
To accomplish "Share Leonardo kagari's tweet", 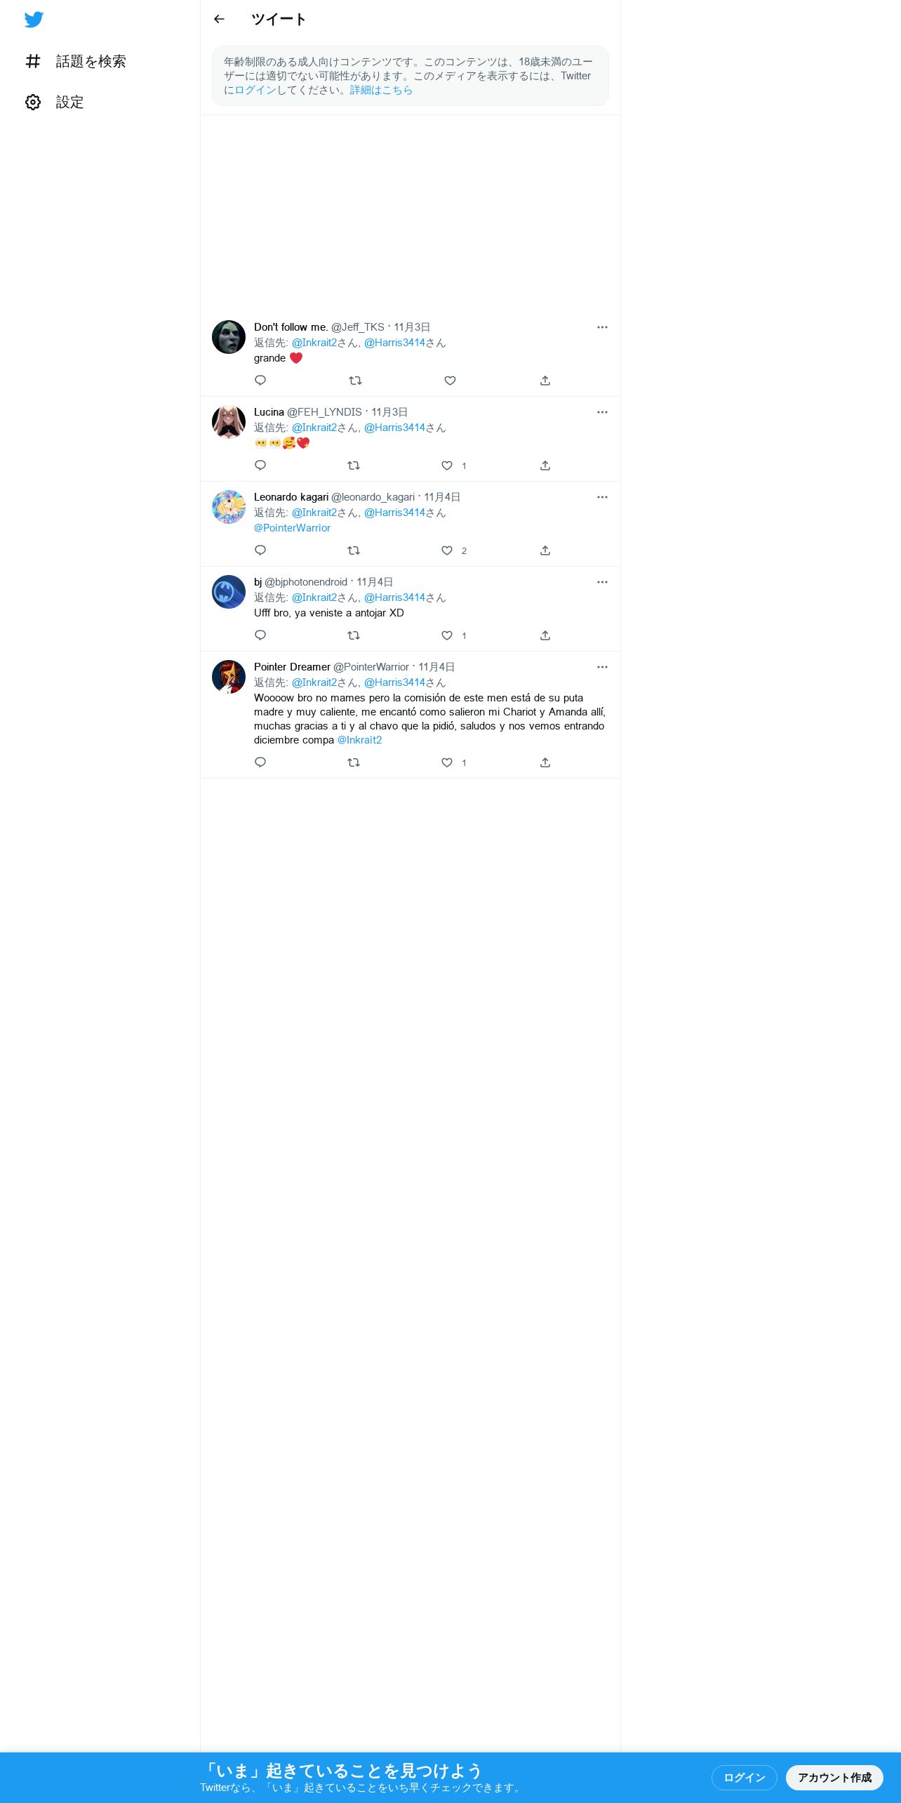I will (x=545, y=550).
